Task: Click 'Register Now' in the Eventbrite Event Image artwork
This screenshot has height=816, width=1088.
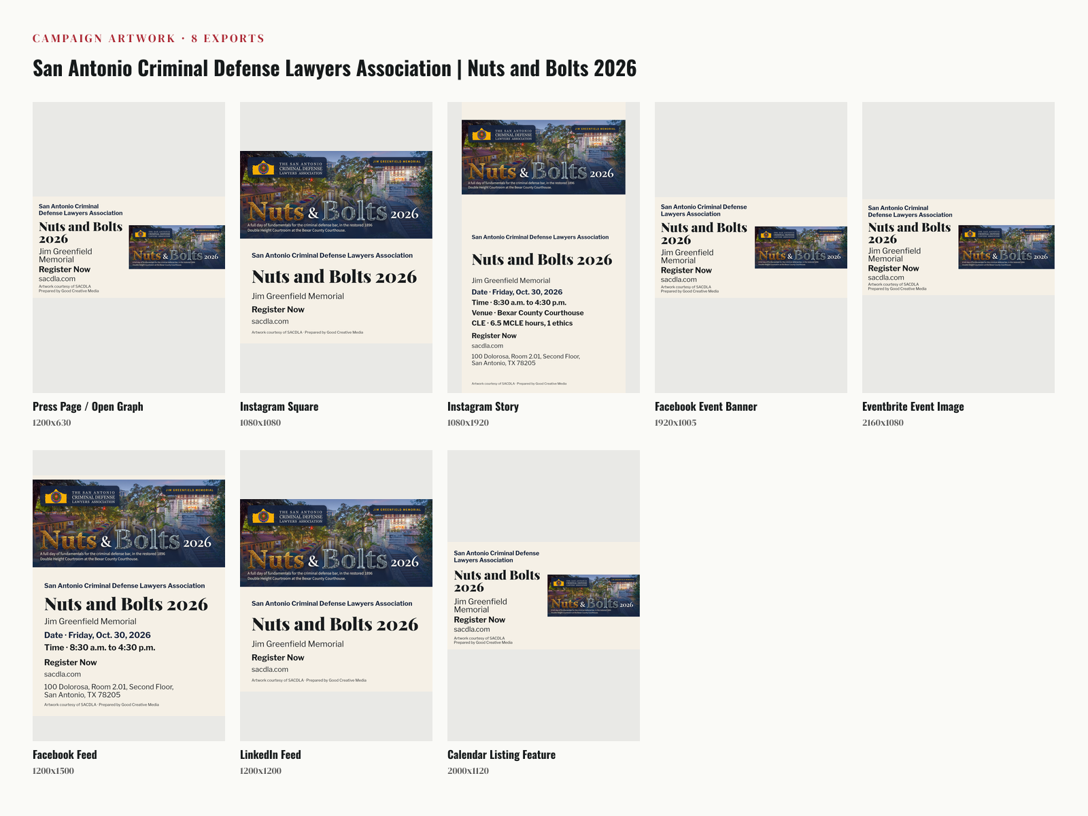Action: coord(894,269)
